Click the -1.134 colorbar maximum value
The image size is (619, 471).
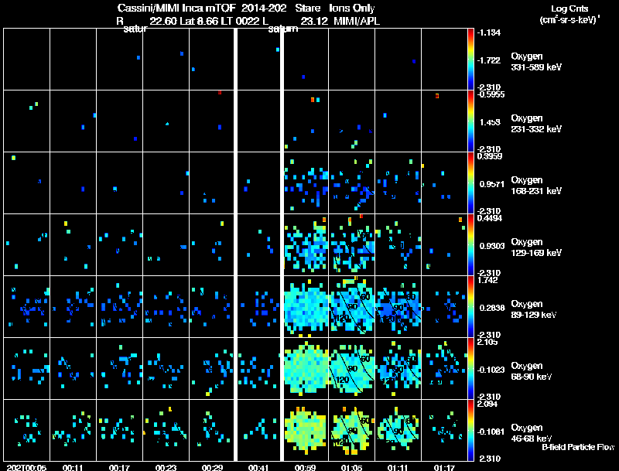[x=489, y=32]
